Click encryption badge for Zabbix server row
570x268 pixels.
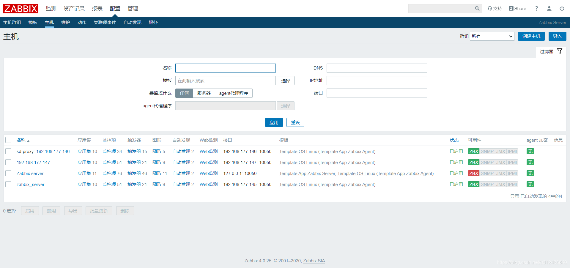click(x=530, y=174)
